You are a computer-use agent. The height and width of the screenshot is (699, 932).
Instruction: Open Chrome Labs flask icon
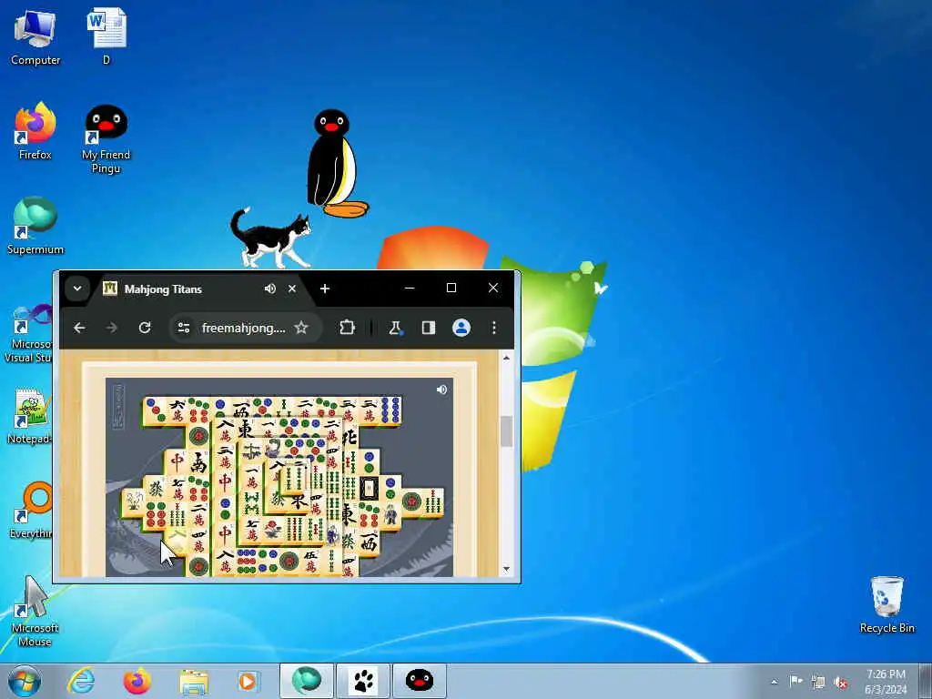pyautogui.click(x=395, y=328)
